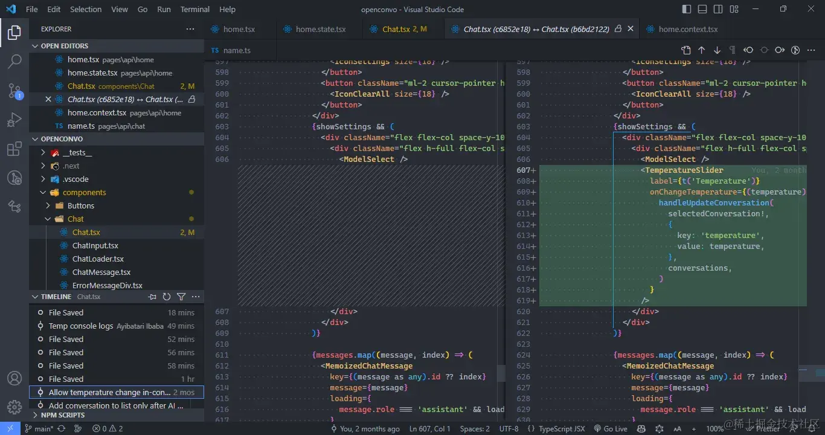Open the Extensions panel
This screenshot has height=435, width=825.
[14, 149]
